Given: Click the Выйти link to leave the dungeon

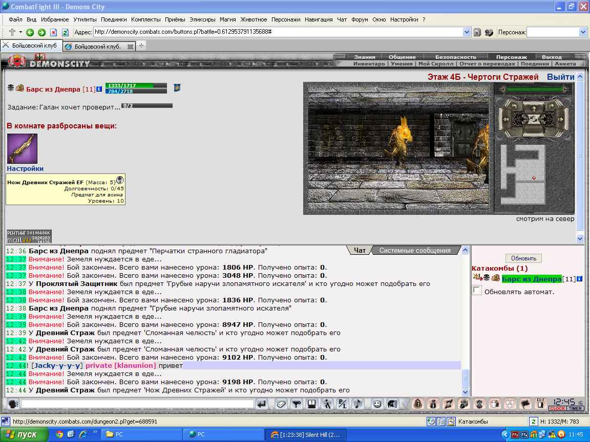Looking at the screenshot, I should (561, 77).
